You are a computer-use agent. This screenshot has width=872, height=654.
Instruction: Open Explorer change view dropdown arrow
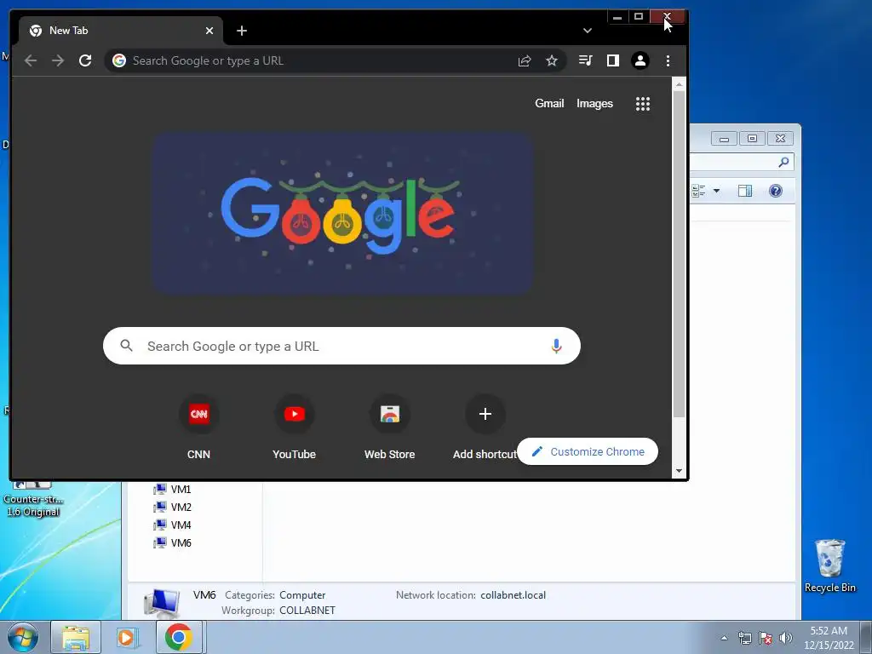click(716, 191)
